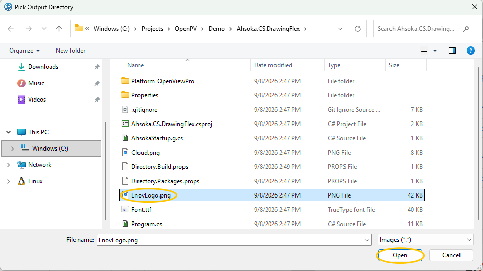The image size is (483, 271).
Task: Unpin Videos using its pin icon
Action: point(97,100)
